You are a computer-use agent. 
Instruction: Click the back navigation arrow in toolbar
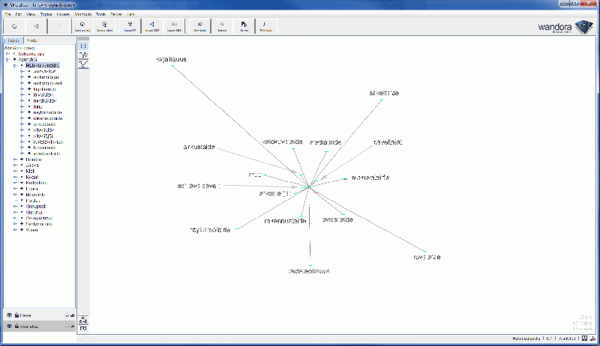(37, 26)
